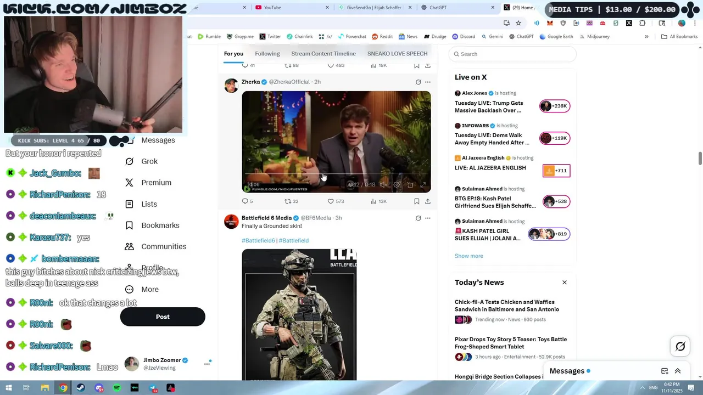This screenshot has width=703, height=395.
Task: Open Grok from the X sidebar
Action: point(141,161)
